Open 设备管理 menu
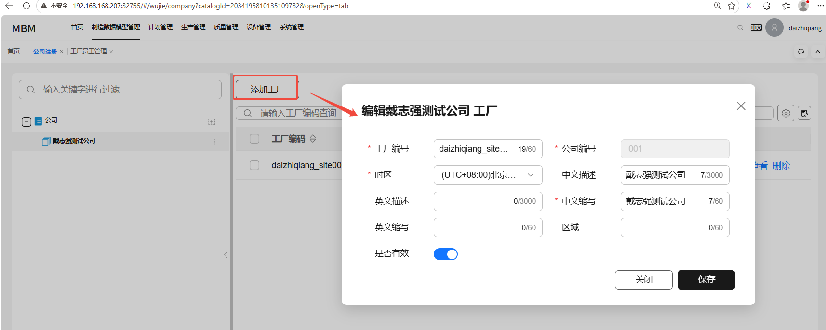The width and height of the screenshot is (826, 330). [x=259, y=27]
